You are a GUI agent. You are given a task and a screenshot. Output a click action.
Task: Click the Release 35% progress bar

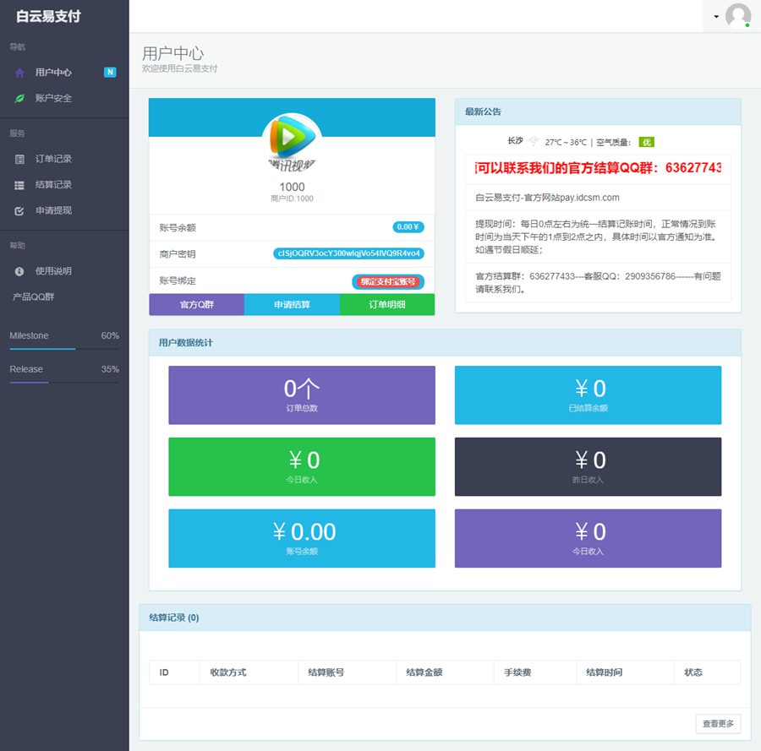[64, 383]
